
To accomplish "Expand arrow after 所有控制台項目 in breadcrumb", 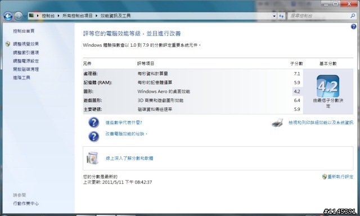I will 96,16.
